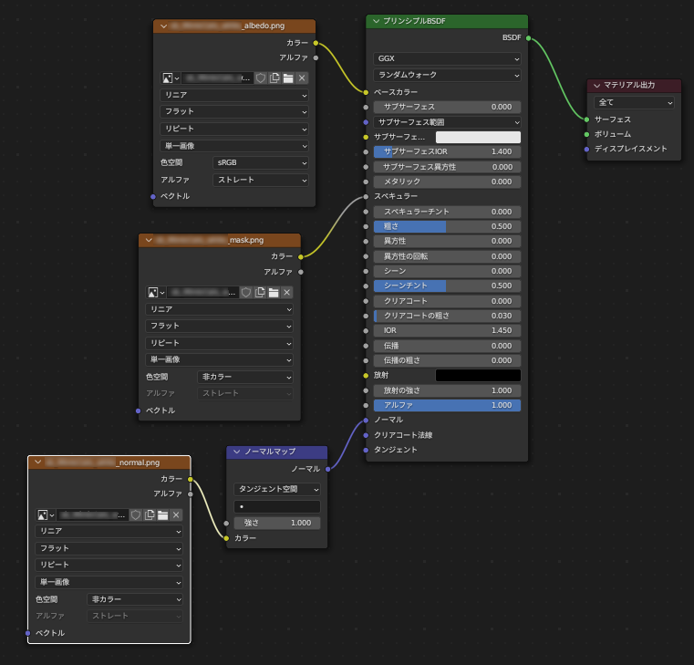694x665 pixels.
Task: Click the 粗さ roughness slider
Action: click(x=447, y=226)
